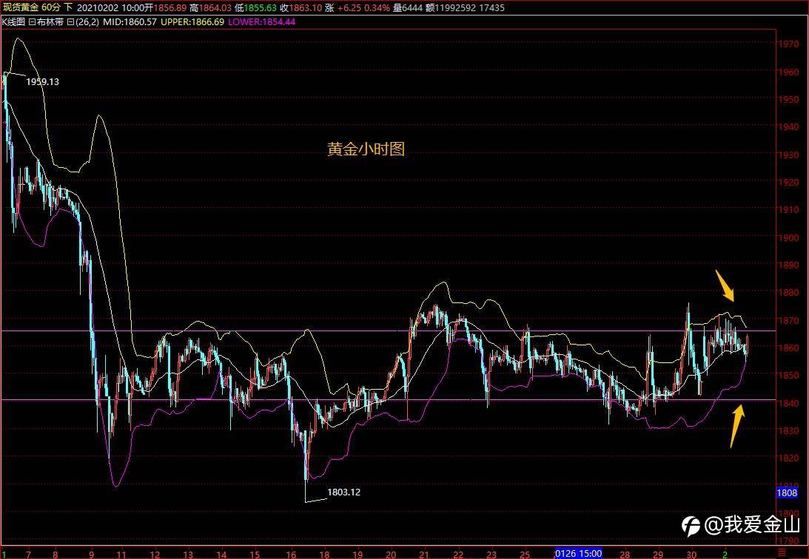Click the +6.25 price change value
The width and height of the screenshot is (809, 559).
(349, 7)
